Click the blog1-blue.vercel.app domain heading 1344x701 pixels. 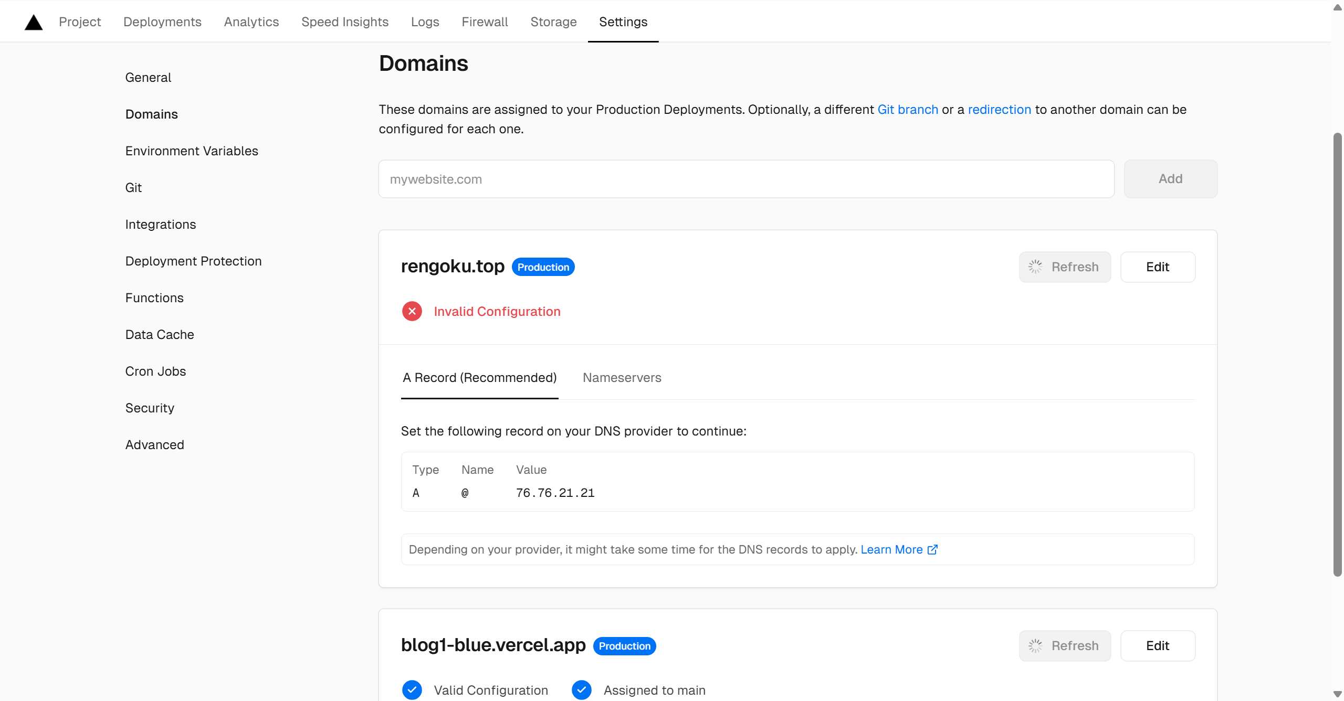[493, 645]
